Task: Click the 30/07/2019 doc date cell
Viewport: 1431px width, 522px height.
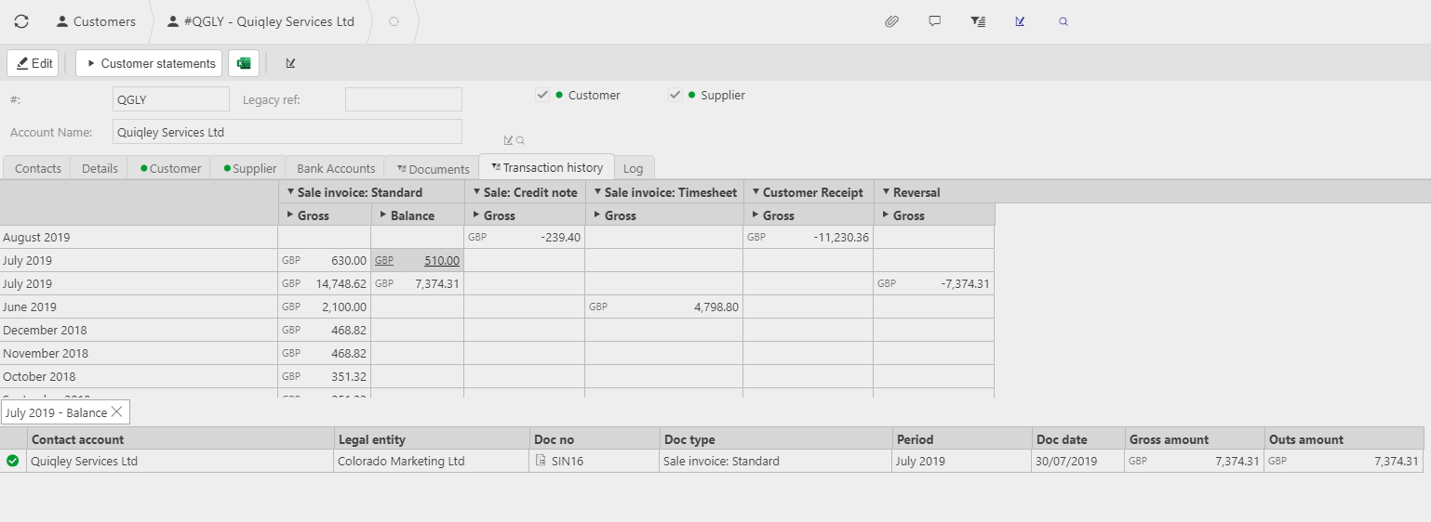Action: [1077, 461]
